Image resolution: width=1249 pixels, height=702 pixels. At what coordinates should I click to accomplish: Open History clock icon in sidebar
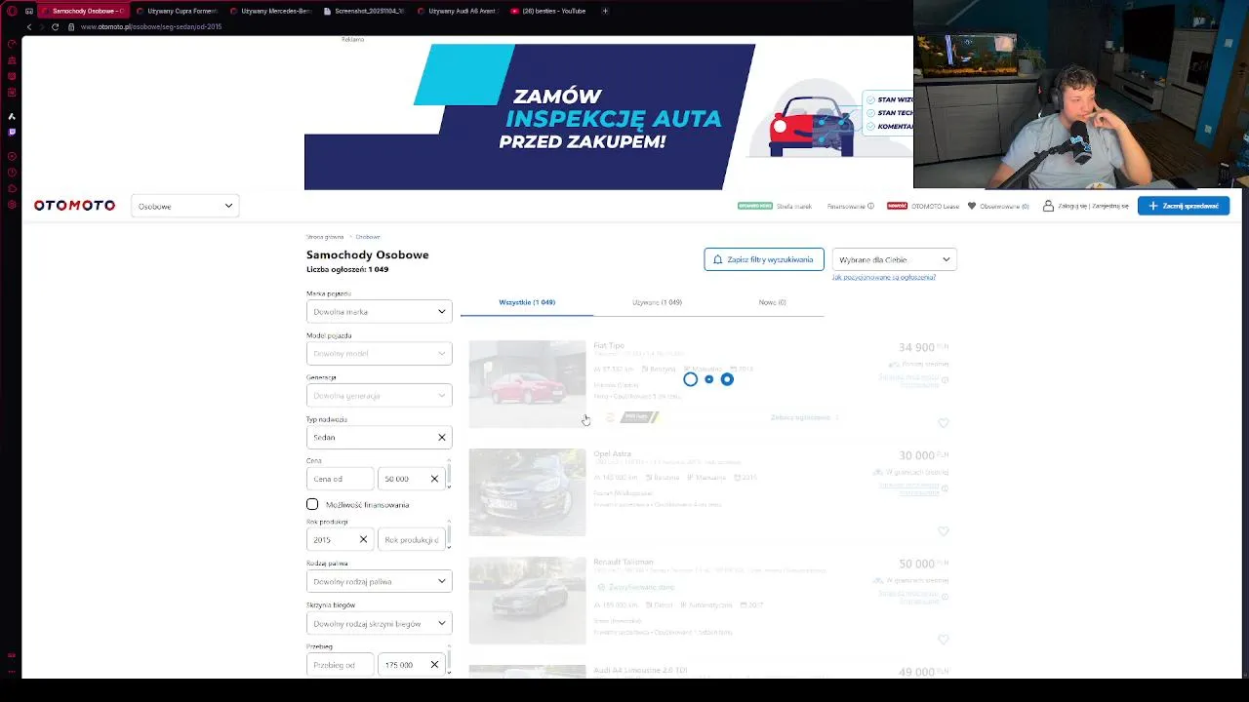click(12, 172)
